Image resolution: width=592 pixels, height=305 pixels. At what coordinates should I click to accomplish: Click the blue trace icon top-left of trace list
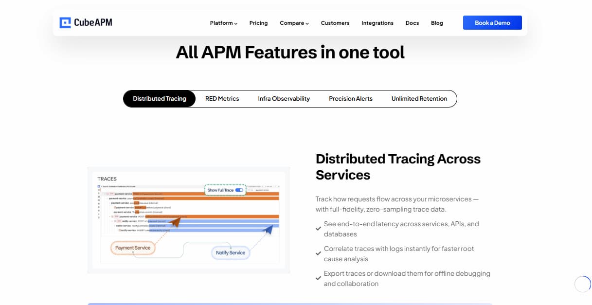click(x=98, y=186)
